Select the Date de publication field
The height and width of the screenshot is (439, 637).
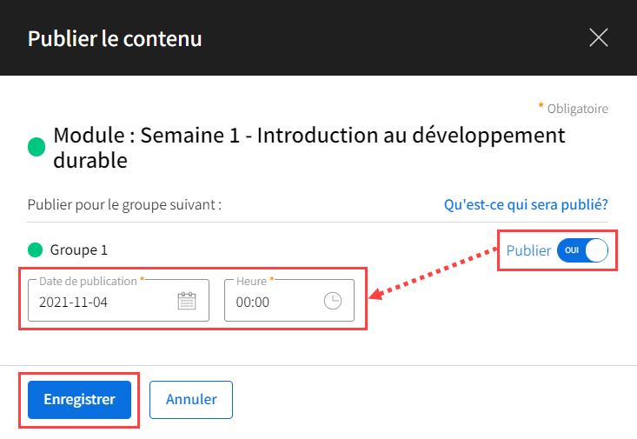[x=118, y=301]
